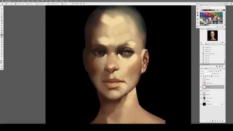Switch to the Color tab
Screen dimensions: 233x131
point(202,5)
